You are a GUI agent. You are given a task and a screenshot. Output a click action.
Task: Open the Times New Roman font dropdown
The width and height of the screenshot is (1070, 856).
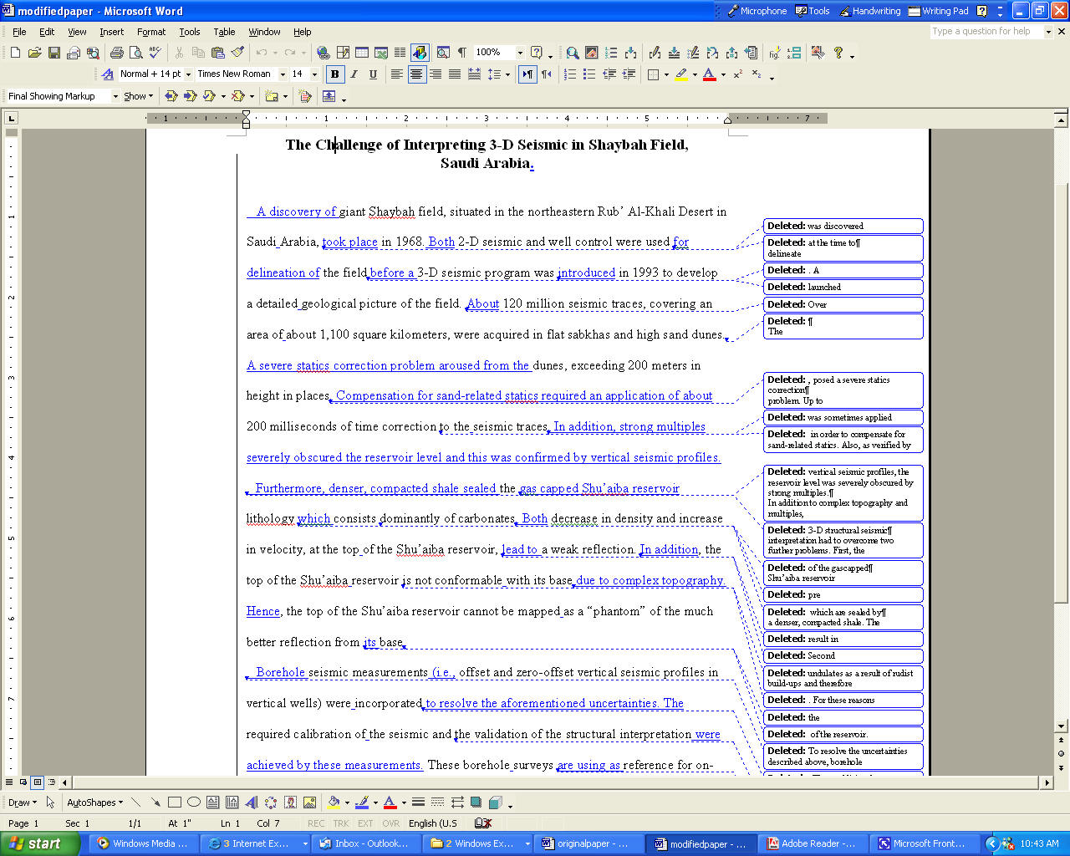coord(283,74)
